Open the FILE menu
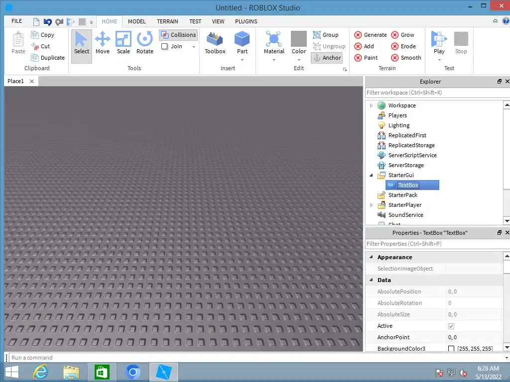This screenshot has width=510, height=382. pyautogui.click(x=16, y=21)
